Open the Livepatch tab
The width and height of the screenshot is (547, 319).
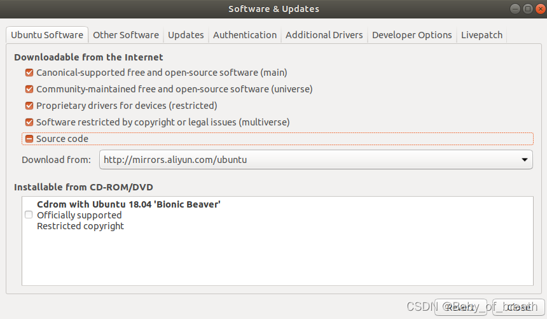(481, 35)
